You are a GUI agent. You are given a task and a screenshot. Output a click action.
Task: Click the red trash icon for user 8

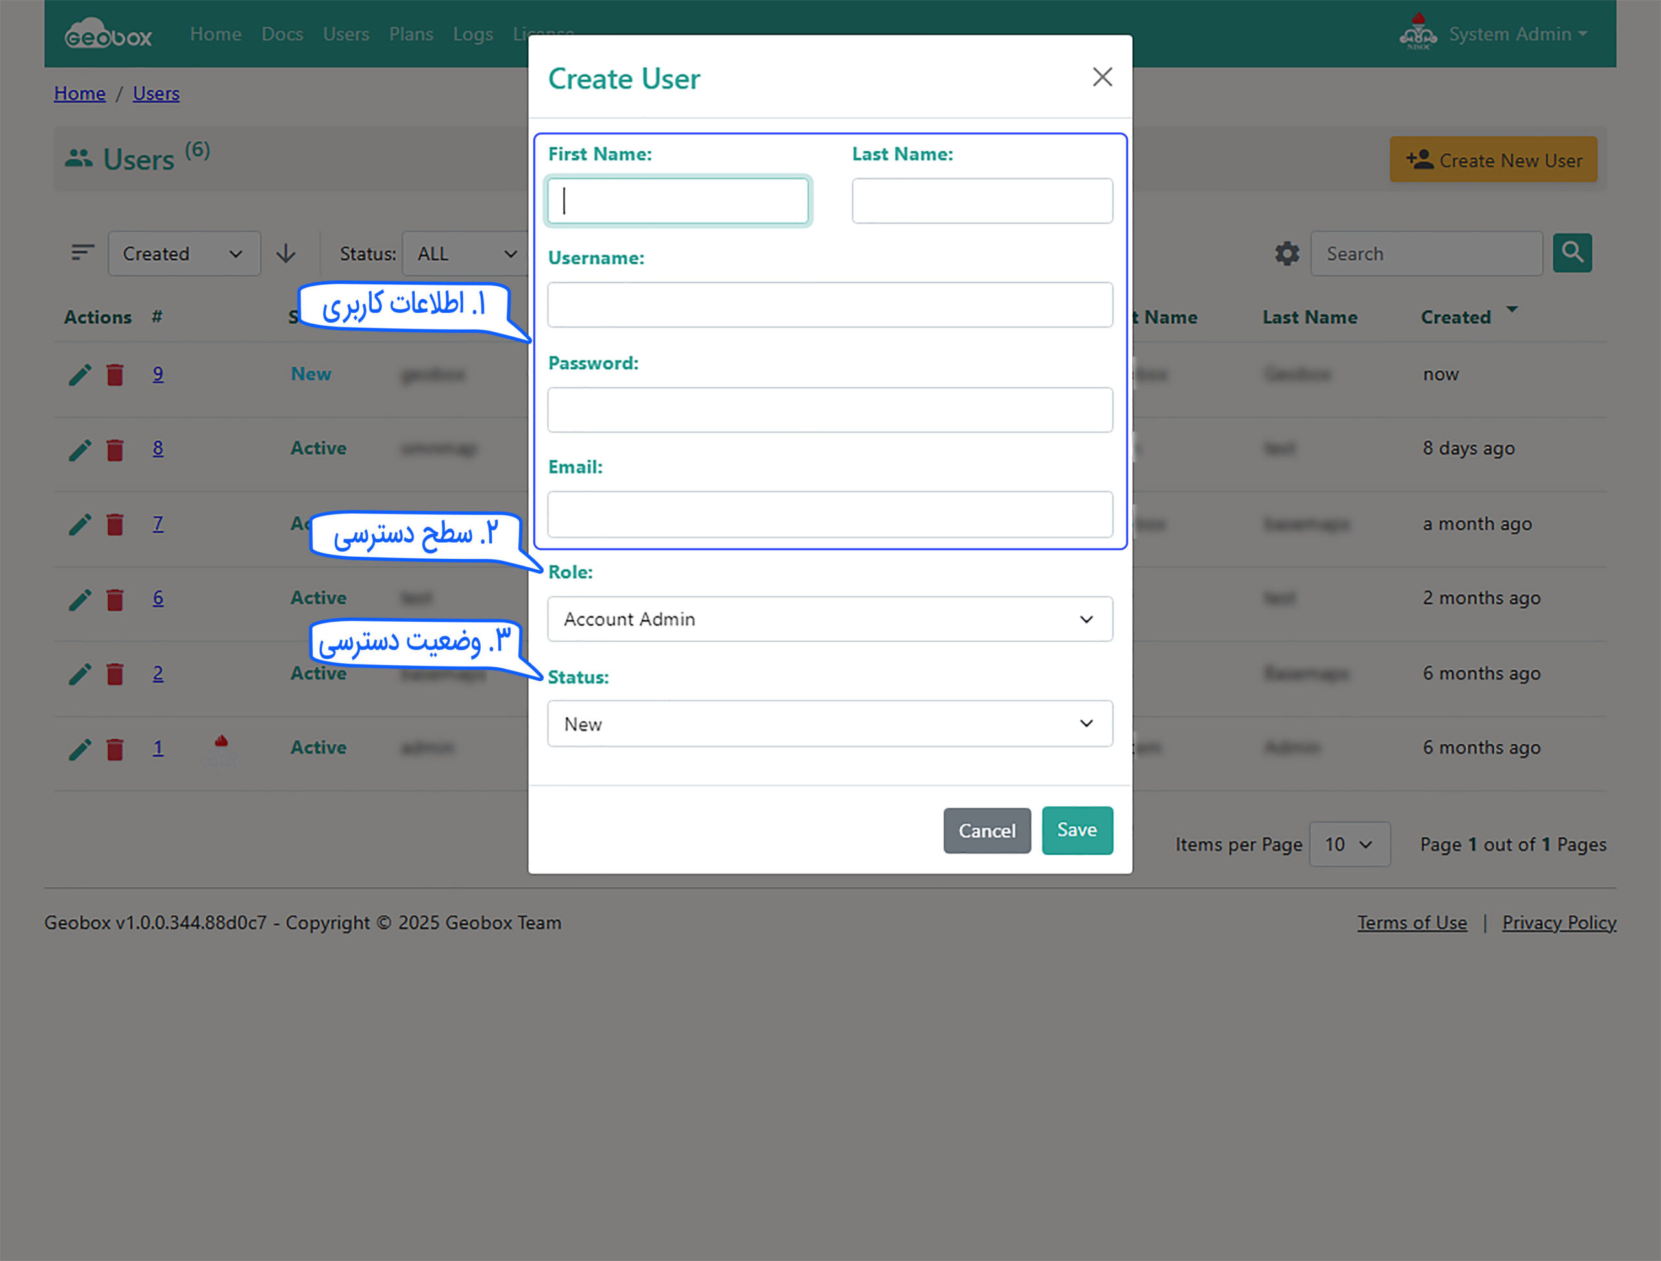coord(115,450)
